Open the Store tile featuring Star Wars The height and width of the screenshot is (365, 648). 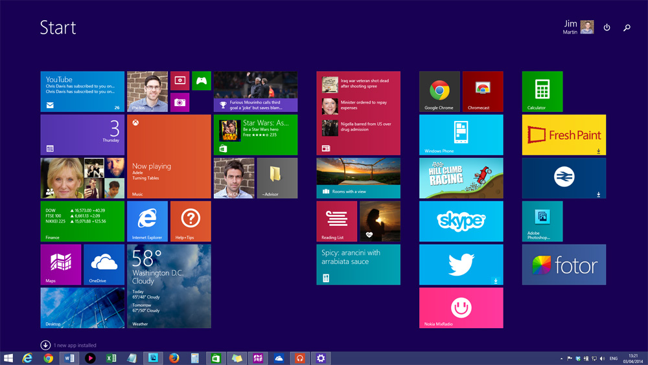pyautogui.click(x=255, y=135)
